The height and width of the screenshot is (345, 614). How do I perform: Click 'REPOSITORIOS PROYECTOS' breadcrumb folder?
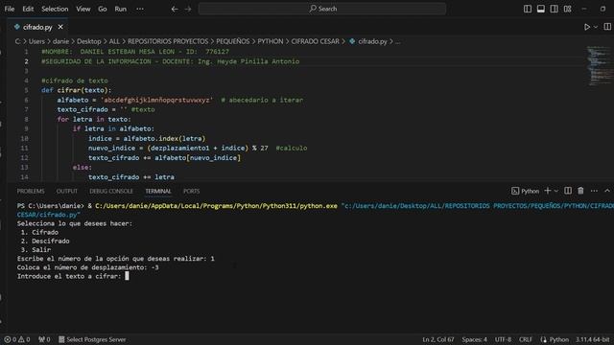[x=168, y=41]
